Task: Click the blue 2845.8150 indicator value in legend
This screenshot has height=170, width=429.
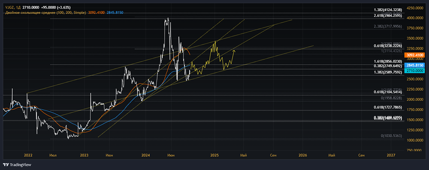Action: [115, 12]
